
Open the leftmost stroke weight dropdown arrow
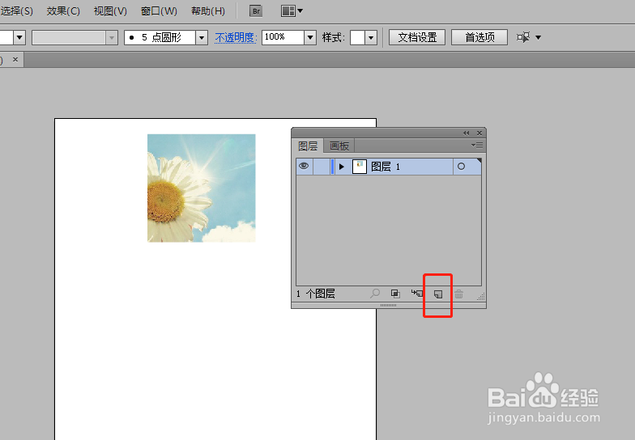point(19,37)
